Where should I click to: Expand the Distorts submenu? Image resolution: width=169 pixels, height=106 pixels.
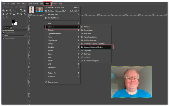[62, 30]
